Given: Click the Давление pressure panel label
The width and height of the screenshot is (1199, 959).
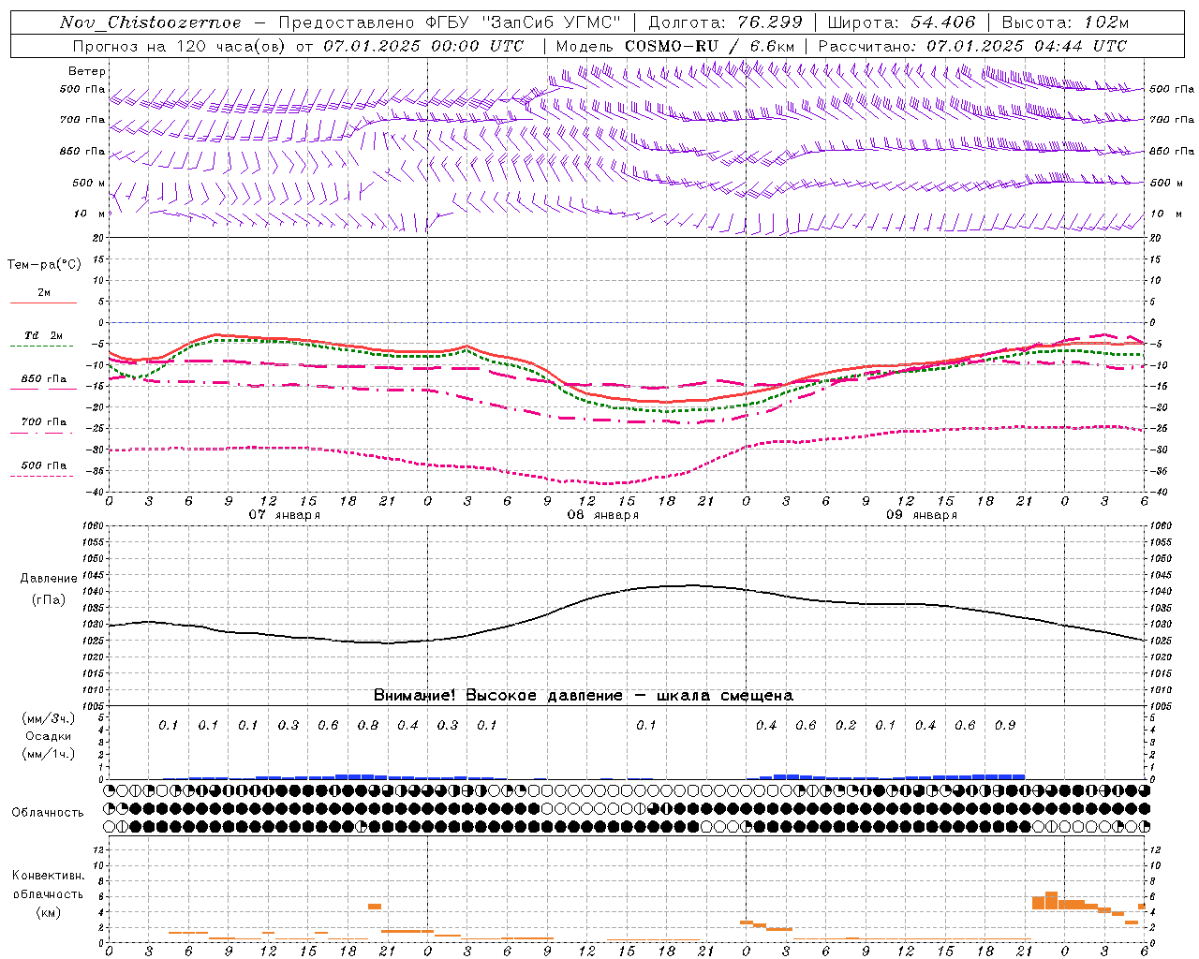Looking at the screenshot, I should (x=49, y=579).
